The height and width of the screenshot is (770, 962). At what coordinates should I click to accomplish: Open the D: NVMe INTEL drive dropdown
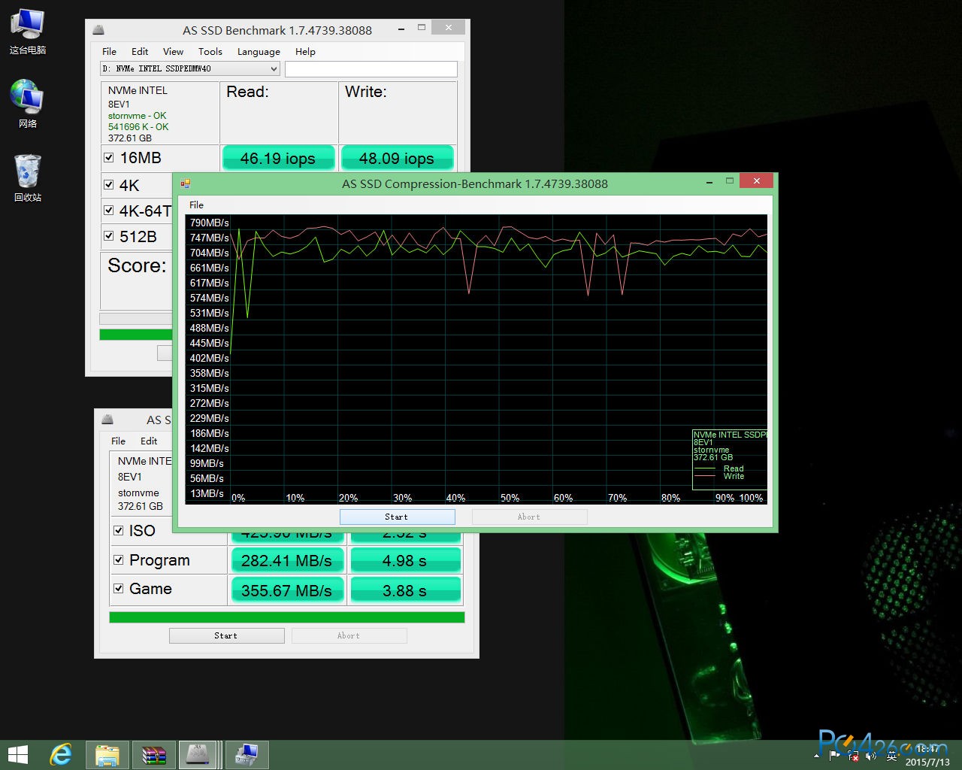190,68
